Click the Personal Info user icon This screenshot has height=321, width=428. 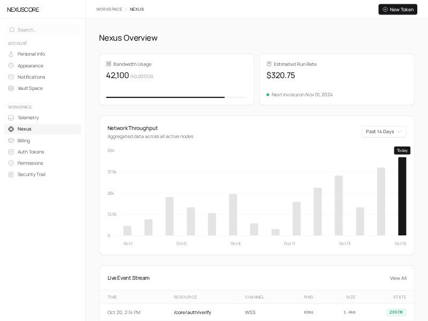click(x=11, y=54)
